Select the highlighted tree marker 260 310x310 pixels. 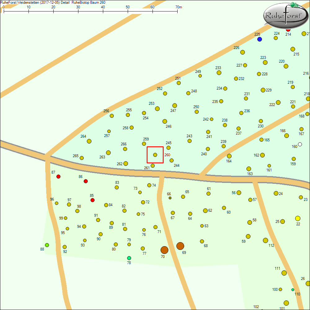point(155,155)
